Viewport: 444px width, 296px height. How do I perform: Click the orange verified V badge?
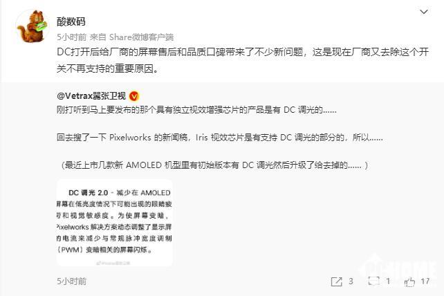(133, 96)
